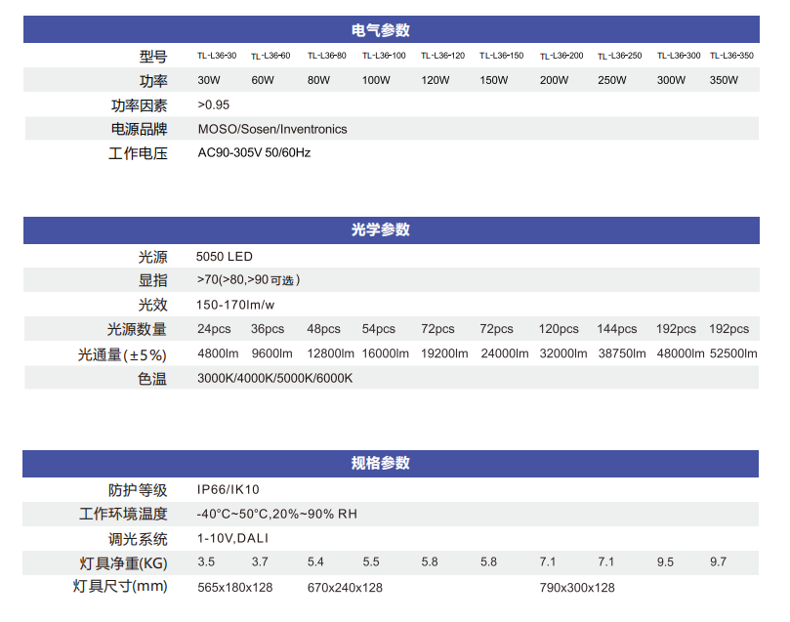Select the MOSO/Sosen/Inventronics brand text

point(271,129)
